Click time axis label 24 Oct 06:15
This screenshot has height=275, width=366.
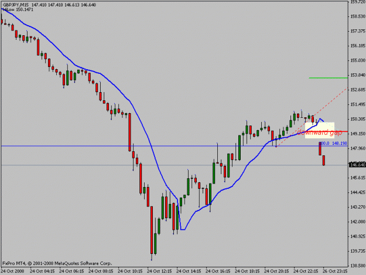[x=71, y=271]
